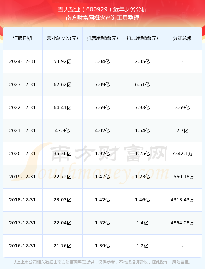The height and width of the screenshot is (269, 205).
Task: Select the net profit value 3.04亿
Action: point(102,61)
